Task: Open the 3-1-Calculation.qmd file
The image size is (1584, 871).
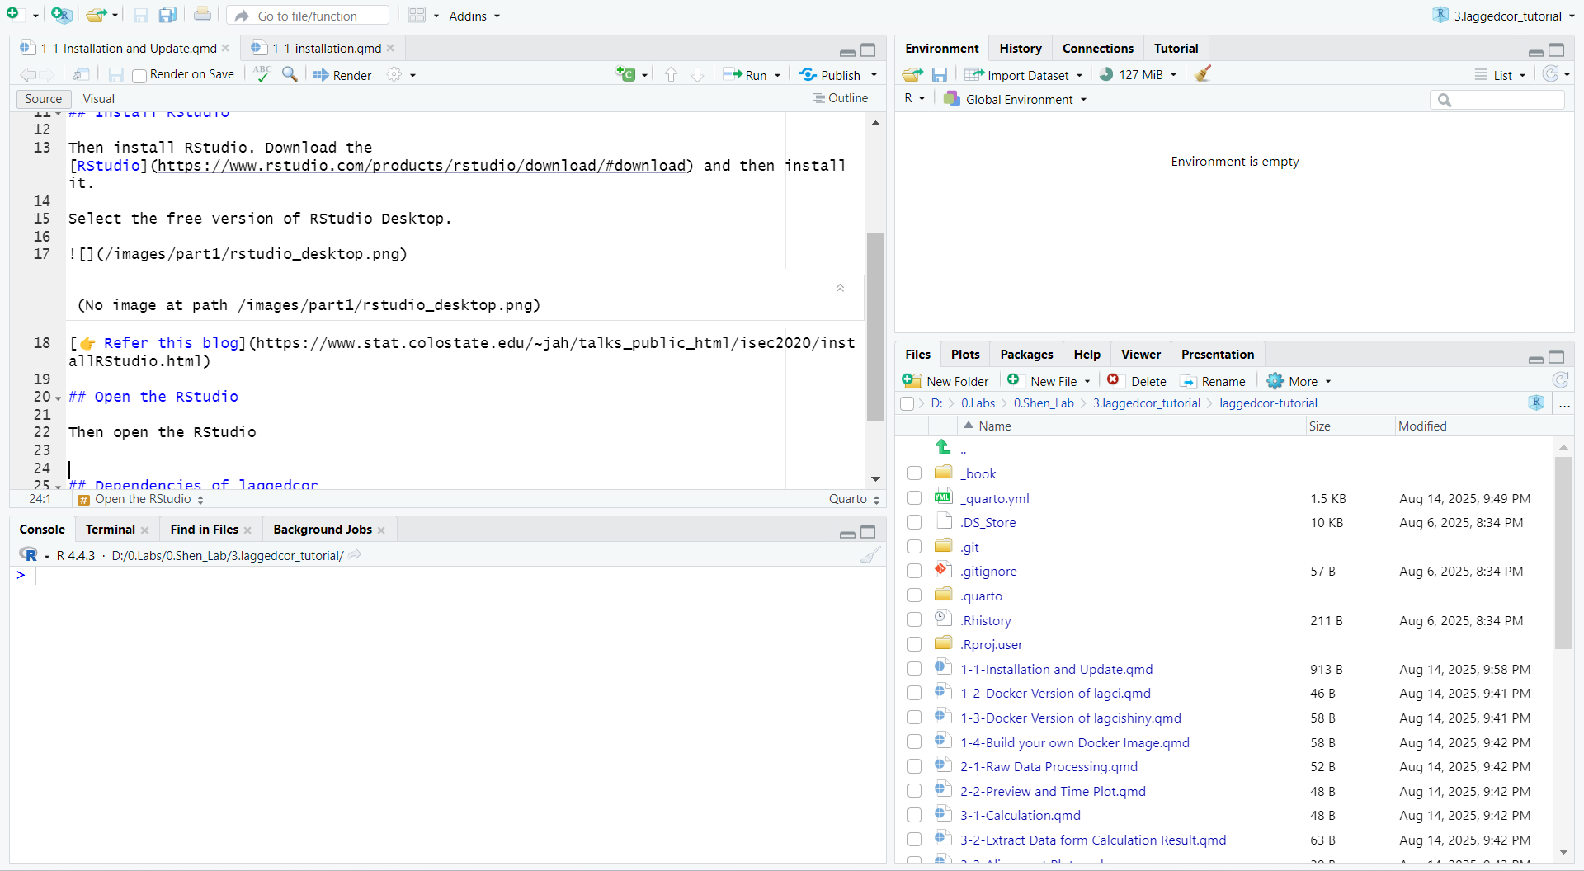Action: (x=1020, y=815)
